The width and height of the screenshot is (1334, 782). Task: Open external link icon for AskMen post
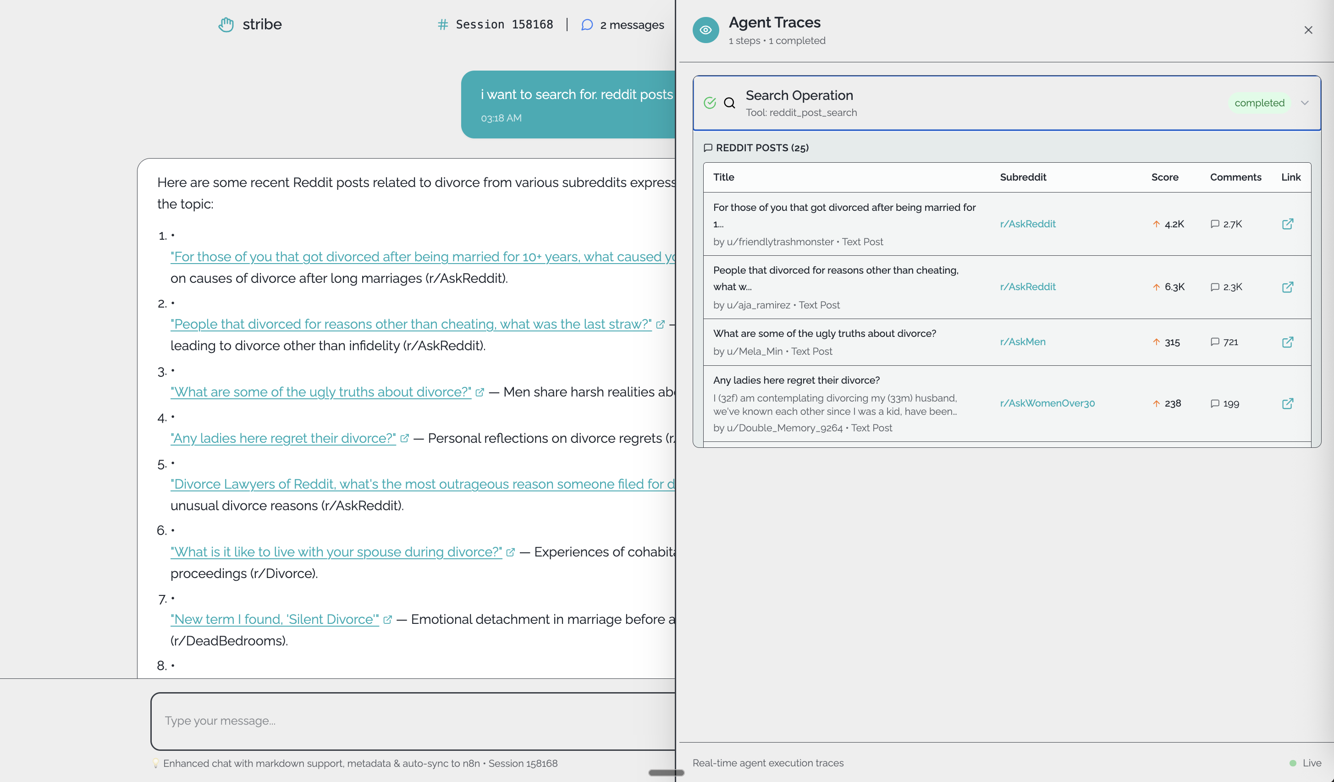click(x=1287, y=342)
